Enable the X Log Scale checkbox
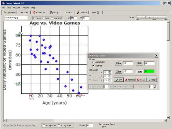 pos(44,126)
